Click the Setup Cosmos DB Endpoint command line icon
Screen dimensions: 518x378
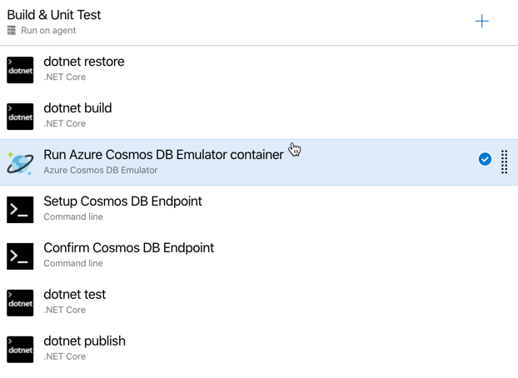(20, 210)
